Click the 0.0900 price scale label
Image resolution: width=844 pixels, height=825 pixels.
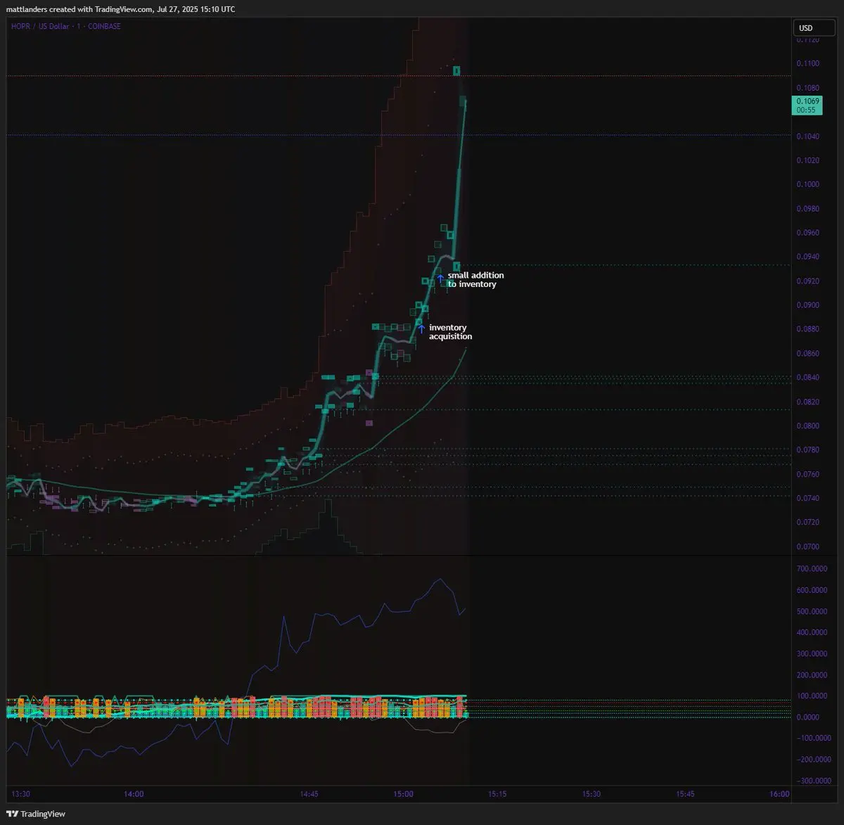click(x=807, y=305)
